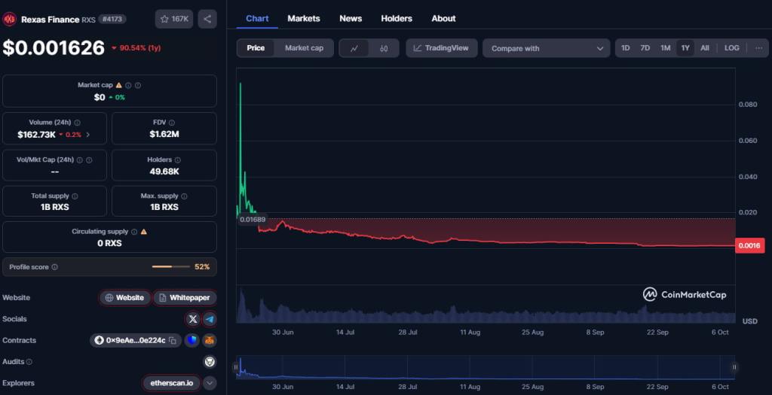
Task: Open the Whitepaper link
Action: (x=185, y=298)
